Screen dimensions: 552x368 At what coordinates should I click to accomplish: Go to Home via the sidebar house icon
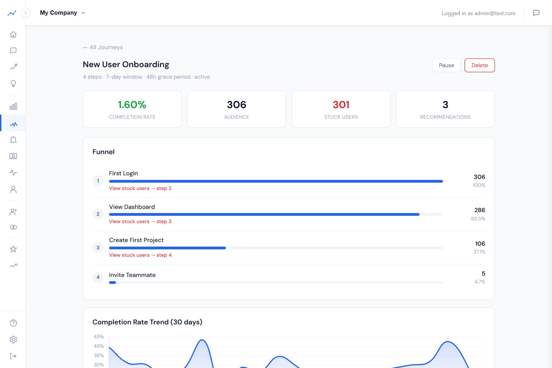[x=13, y=35]
